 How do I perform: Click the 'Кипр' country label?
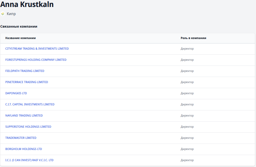click(x=11, y=14)
